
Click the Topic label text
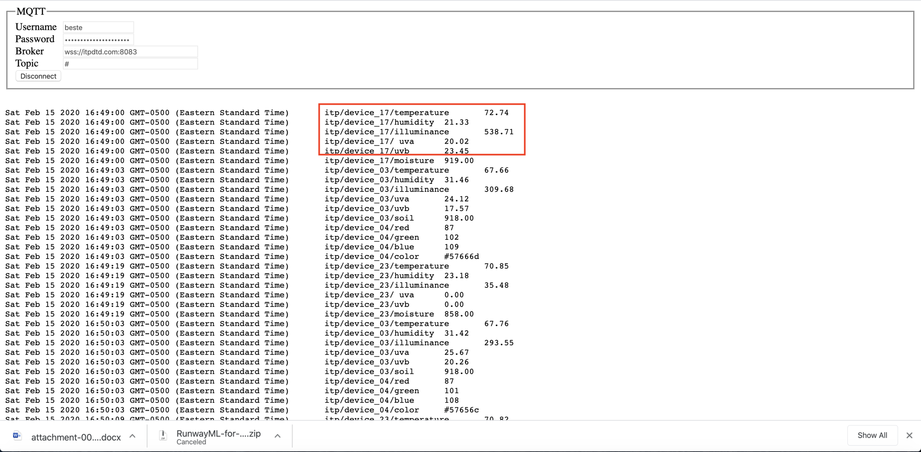coord(27,63)
